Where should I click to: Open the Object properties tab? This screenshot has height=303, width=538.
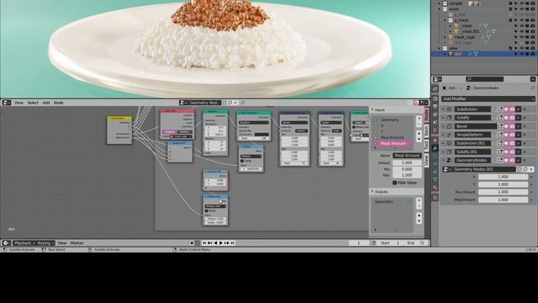[435, 141]
